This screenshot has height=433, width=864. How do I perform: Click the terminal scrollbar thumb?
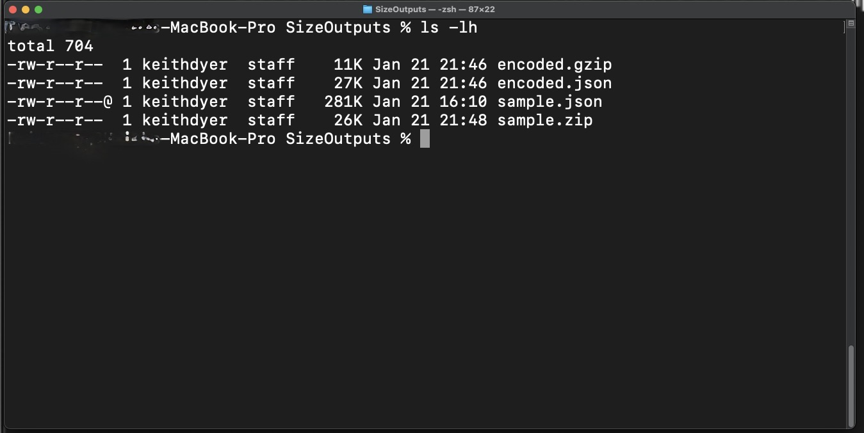[x=851, y=385]
